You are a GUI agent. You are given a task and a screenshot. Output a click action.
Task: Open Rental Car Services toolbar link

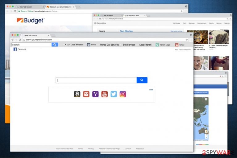[x=110, y=45]
